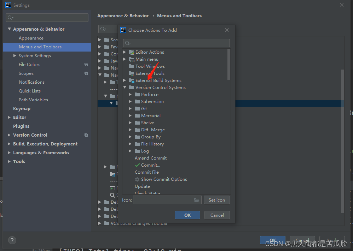Click the copy icon next to Version Control
The width and height of the screenshot is (353, 251).
[x=86, y=135]
